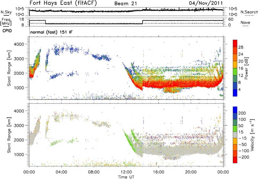258x179 pixels.
Task: Click the 'Beam 21' label
Action: [126, 4]
